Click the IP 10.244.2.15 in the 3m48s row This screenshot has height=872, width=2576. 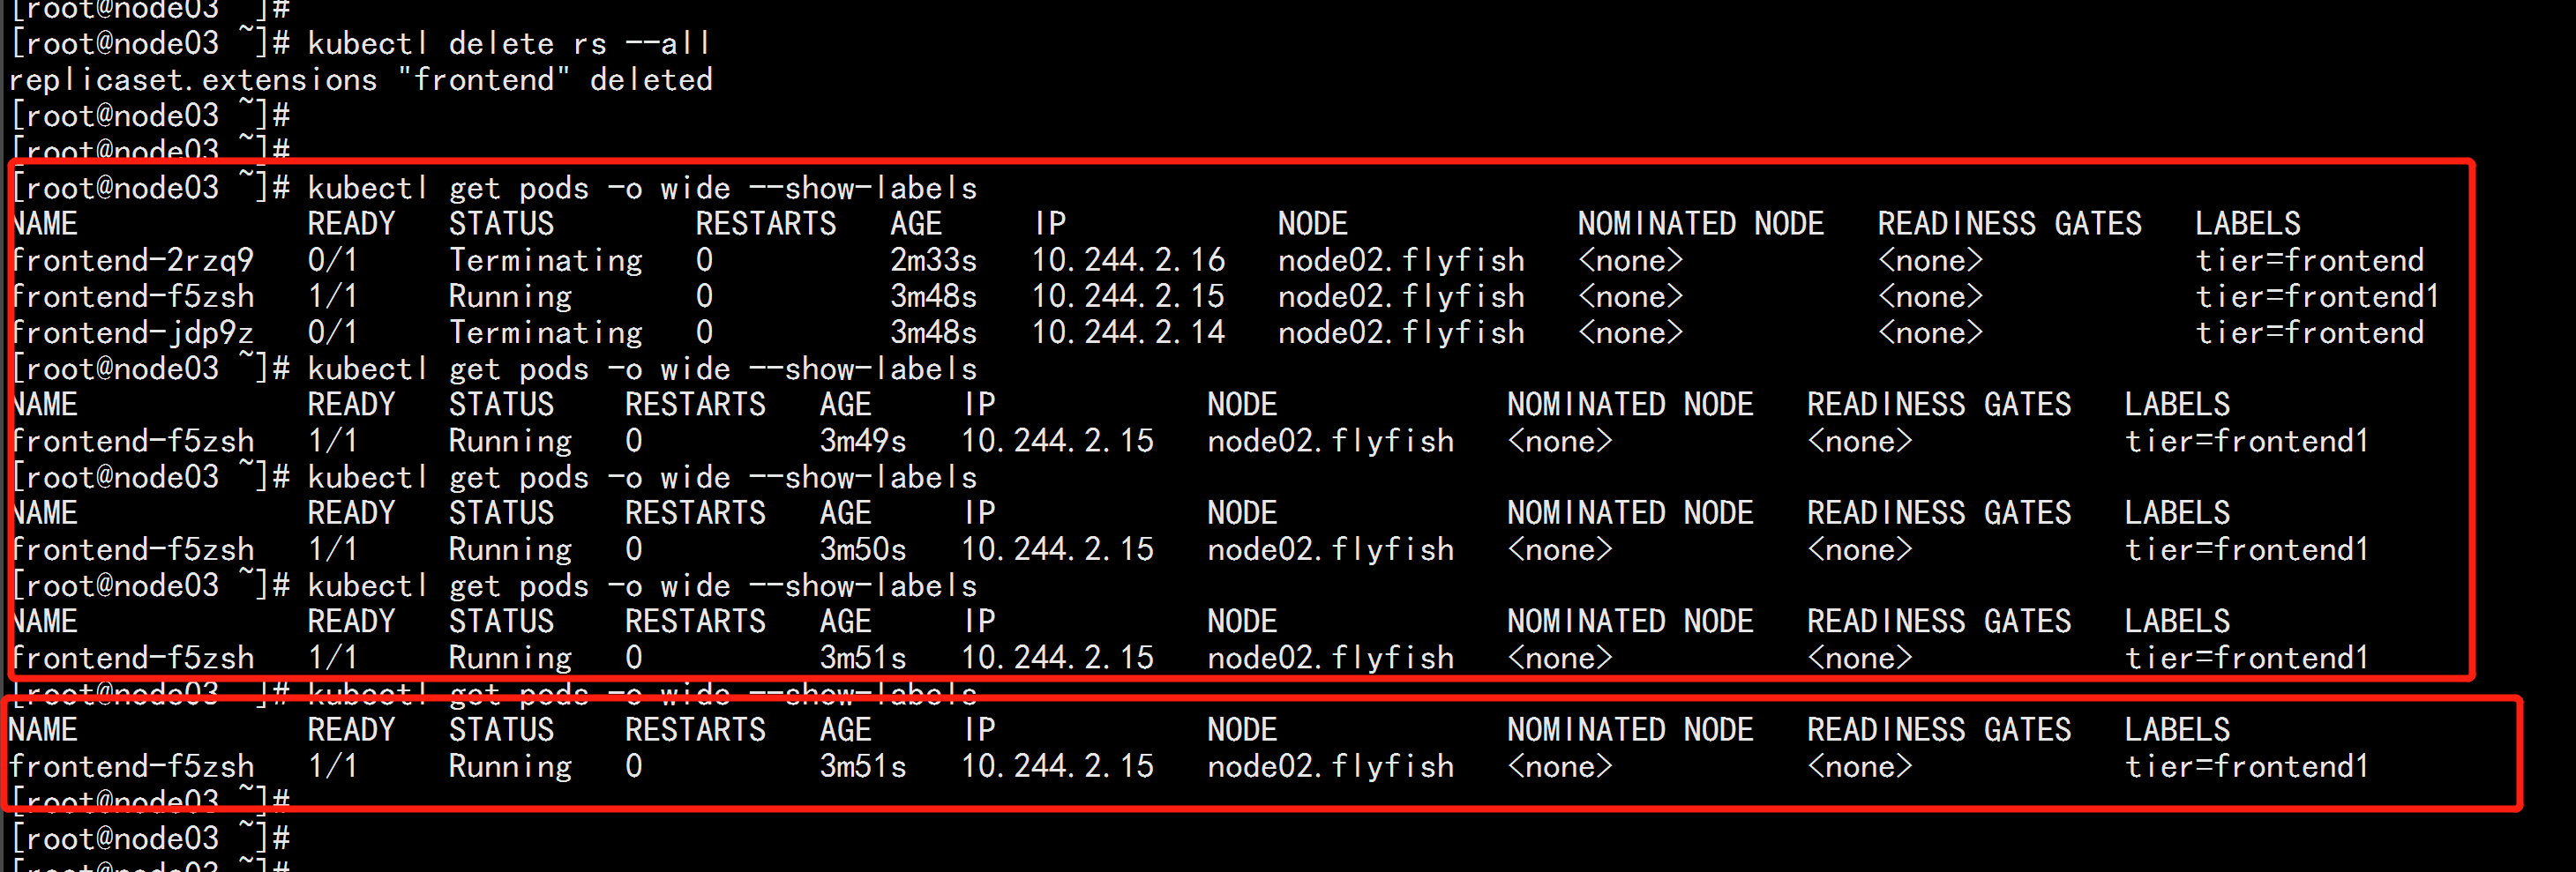[x=1128, y=297]
